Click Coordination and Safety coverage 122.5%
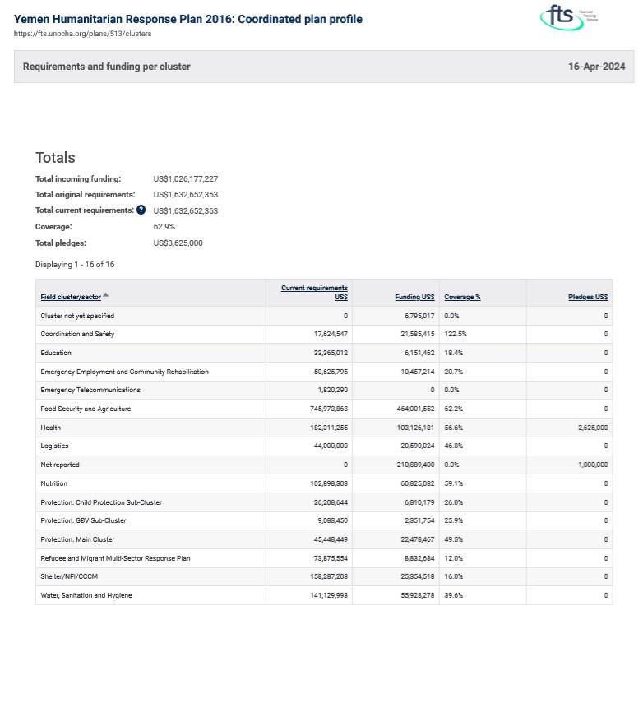The width and height of the screenshot is (643, 703). coord(456,334)
